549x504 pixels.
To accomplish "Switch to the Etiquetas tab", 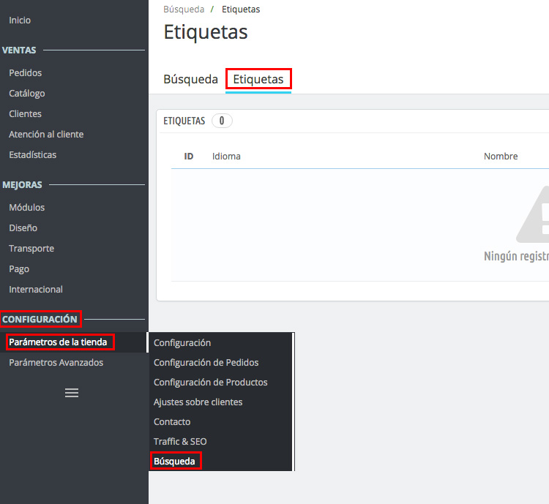I will coord(258,80).
